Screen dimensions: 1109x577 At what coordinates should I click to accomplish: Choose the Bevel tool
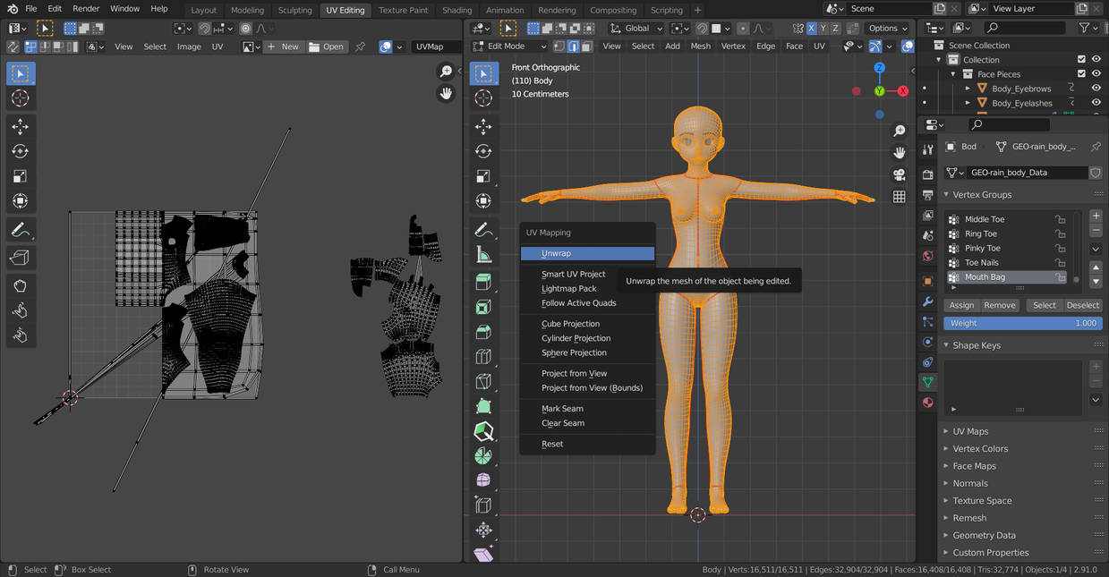coord(484,333)
